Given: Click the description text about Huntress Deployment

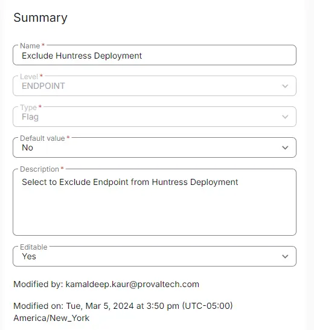Looking at the screenshot, I should (x=130, y=182).
